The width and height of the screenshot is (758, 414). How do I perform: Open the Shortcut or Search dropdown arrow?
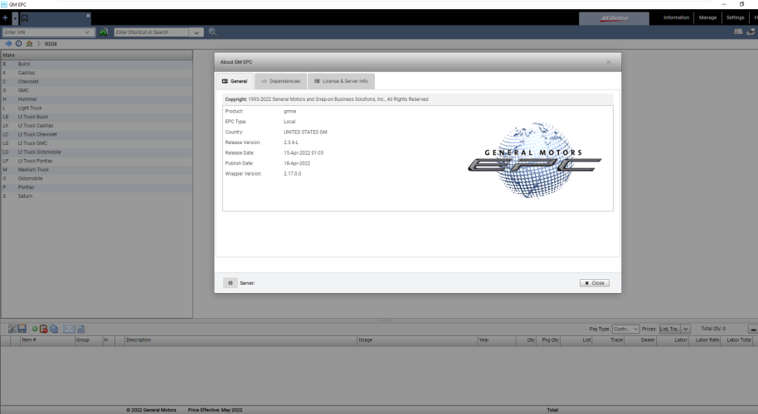pyautogui.click(x=197, y=32)
